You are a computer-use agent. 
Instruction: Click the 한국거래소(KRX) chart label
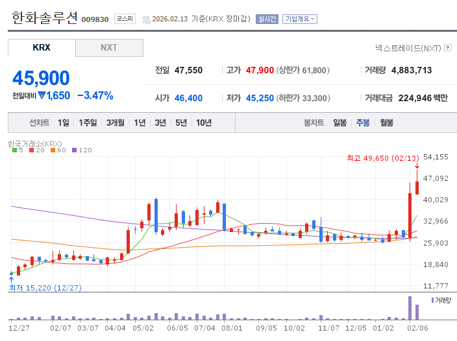(34, 144)
